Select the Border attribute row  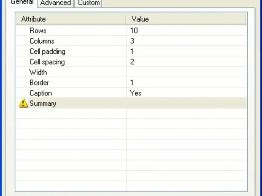click(39, 83)
